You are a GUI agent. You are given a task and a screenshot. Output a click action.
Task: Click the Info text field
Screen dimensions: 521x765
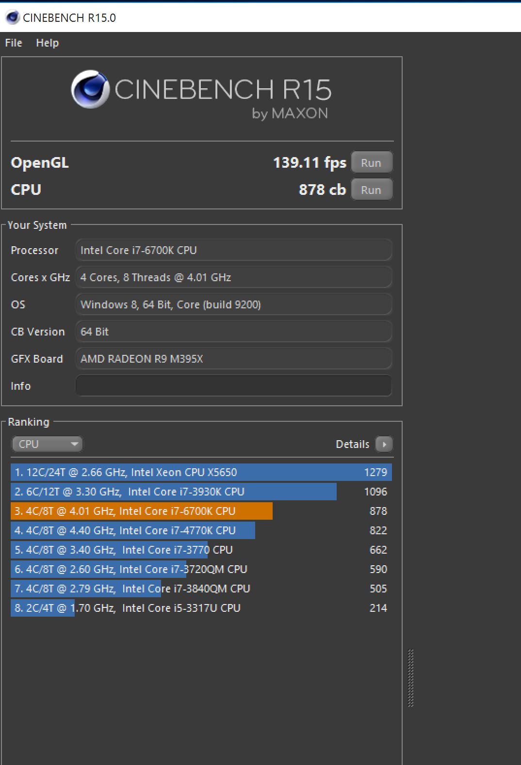click(x=233, y=386)
